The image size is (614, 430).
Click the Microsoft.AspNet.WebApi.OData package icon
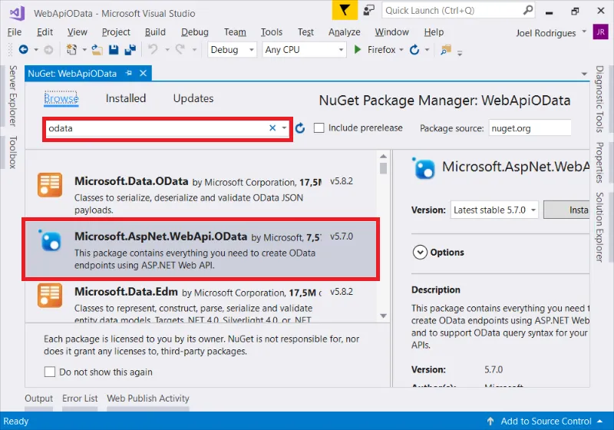(x=51, y=240)
